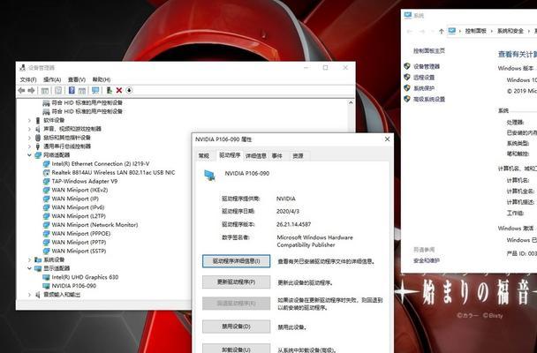
Task: Click the down-arrow disable device toolbar icon
Action: (129, 90)
